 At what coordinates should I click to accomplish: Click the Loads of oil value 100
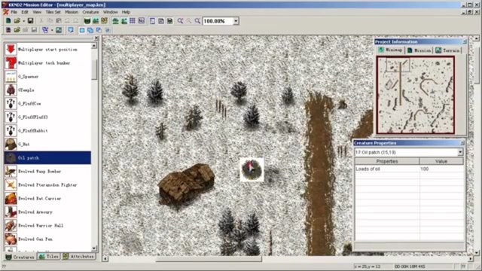441,169
